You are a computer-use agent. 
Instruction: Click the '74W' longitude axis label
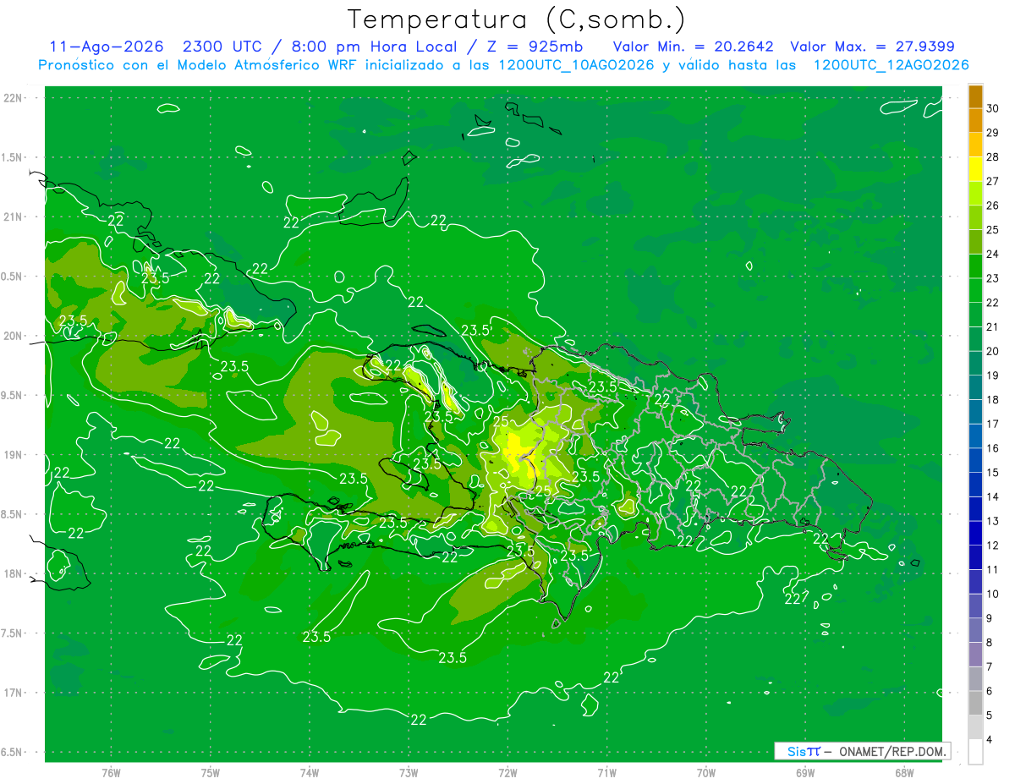click(x=310, y=773)
